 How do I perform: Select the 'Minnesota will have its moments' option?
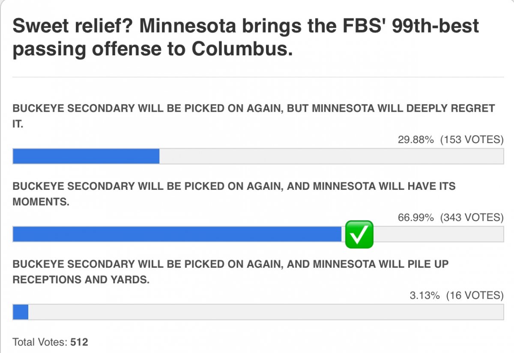pyautogui.click(x=234, y=194)
